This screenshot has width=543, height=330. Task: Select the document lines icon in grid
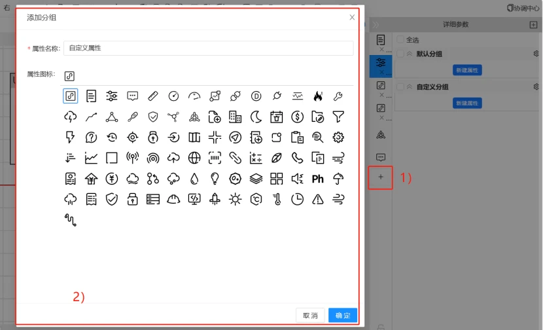91,96
